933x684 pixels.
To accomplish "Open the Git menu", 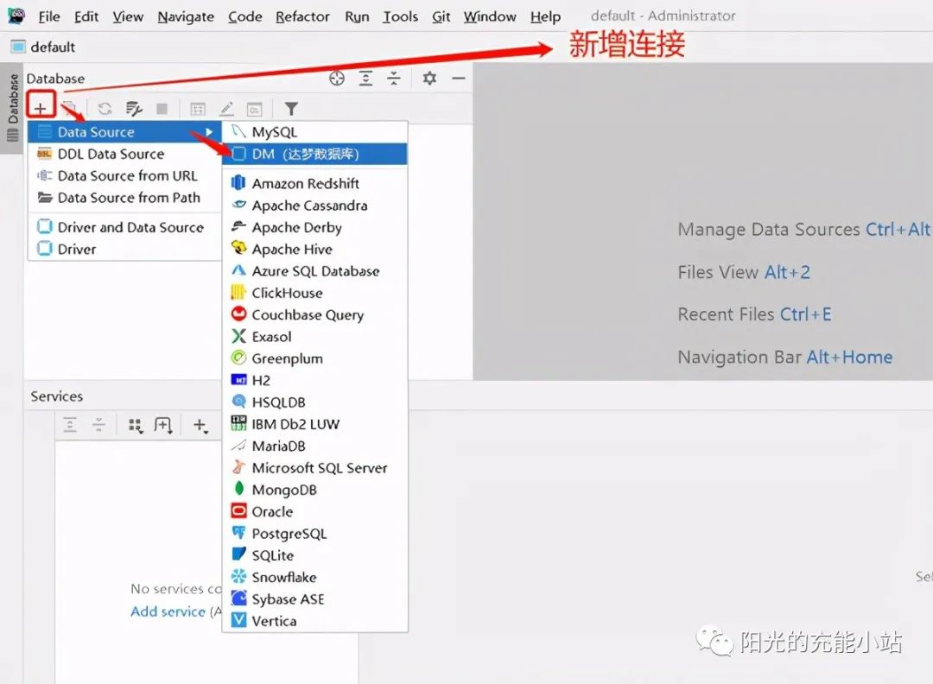I will click(x=441, y=16).
